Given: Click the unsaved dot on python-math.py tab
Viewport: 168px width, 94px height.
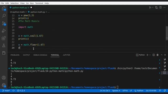Looking at the screenshot, I should click(x=31, y=8).
